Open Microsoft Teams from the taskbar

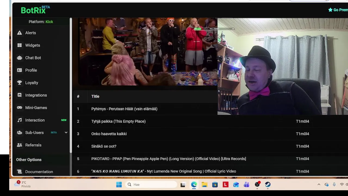(247, 185)
